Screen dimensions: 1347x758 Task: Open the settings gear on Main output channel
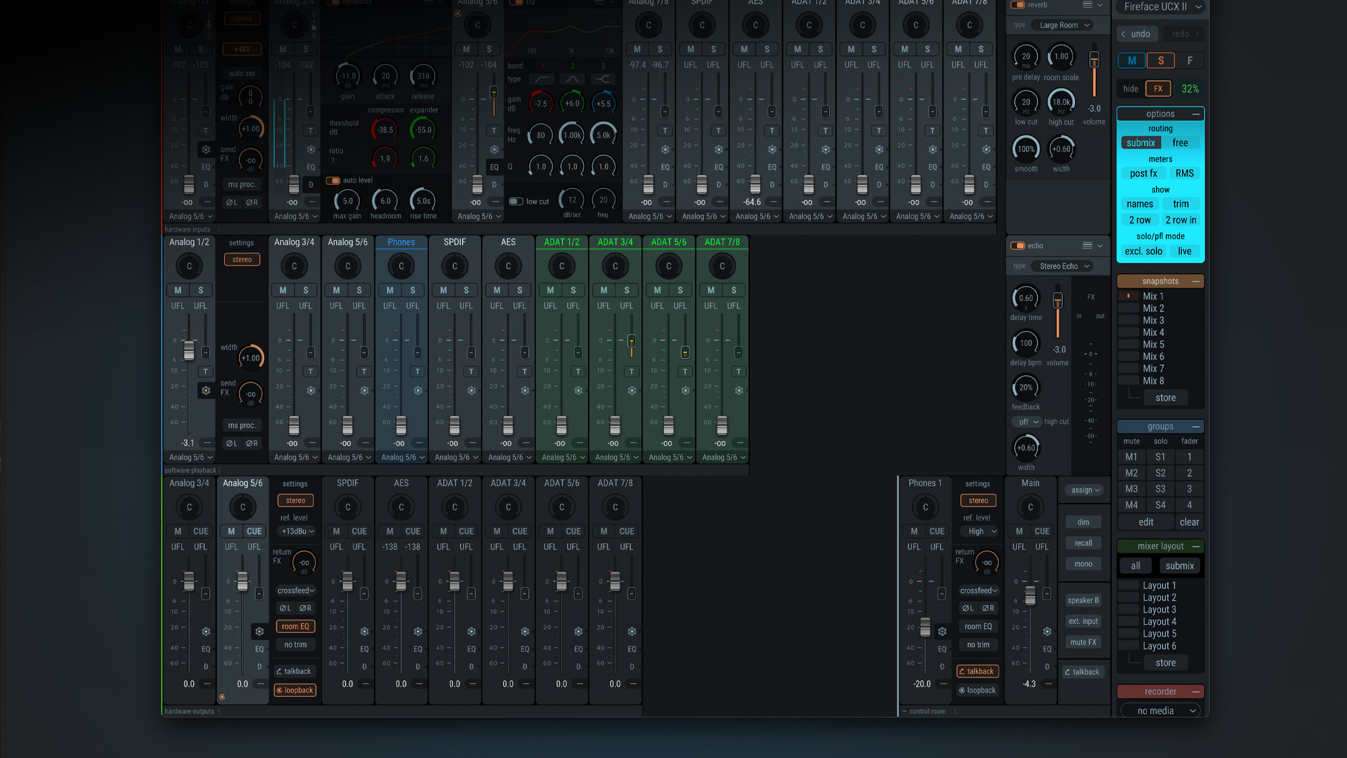(x=1047, y=632)
